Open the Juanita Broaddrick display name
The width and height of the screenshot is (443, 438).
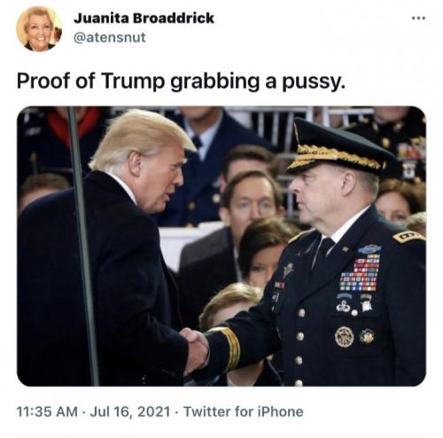click(144, 18)
